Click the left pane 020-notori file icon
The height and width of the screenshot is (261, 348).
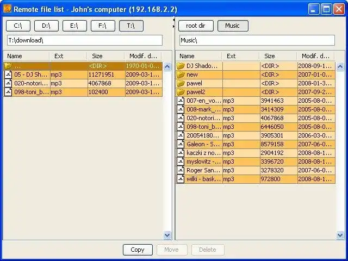(8, 83)
